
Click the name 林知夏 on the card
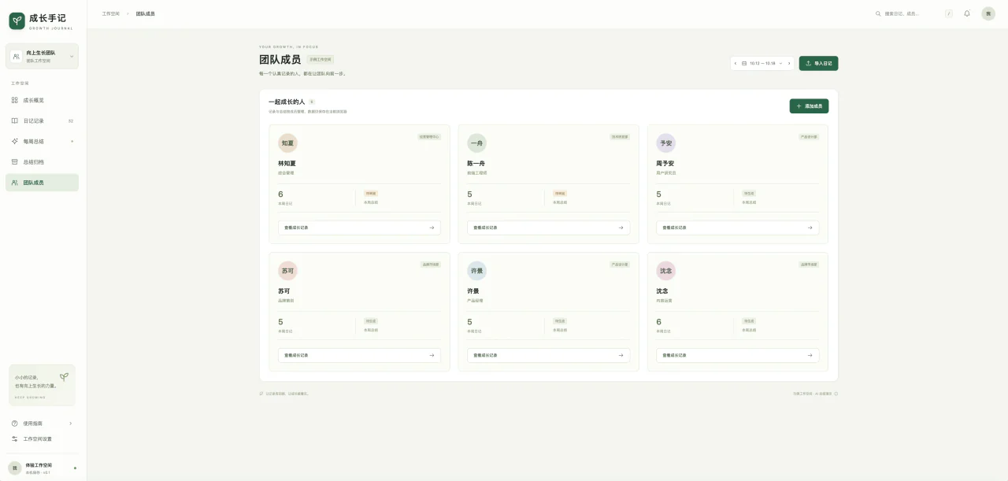pos(287,163)
